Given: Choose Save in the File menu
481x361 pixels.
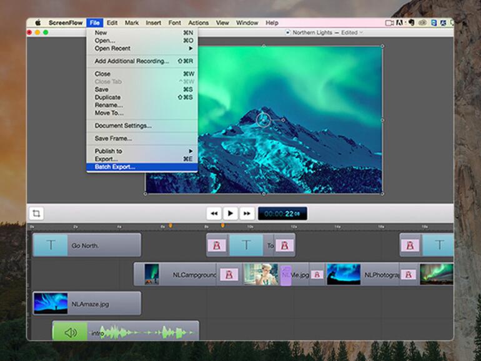Looking at the screenshot, I should [142, 89].
